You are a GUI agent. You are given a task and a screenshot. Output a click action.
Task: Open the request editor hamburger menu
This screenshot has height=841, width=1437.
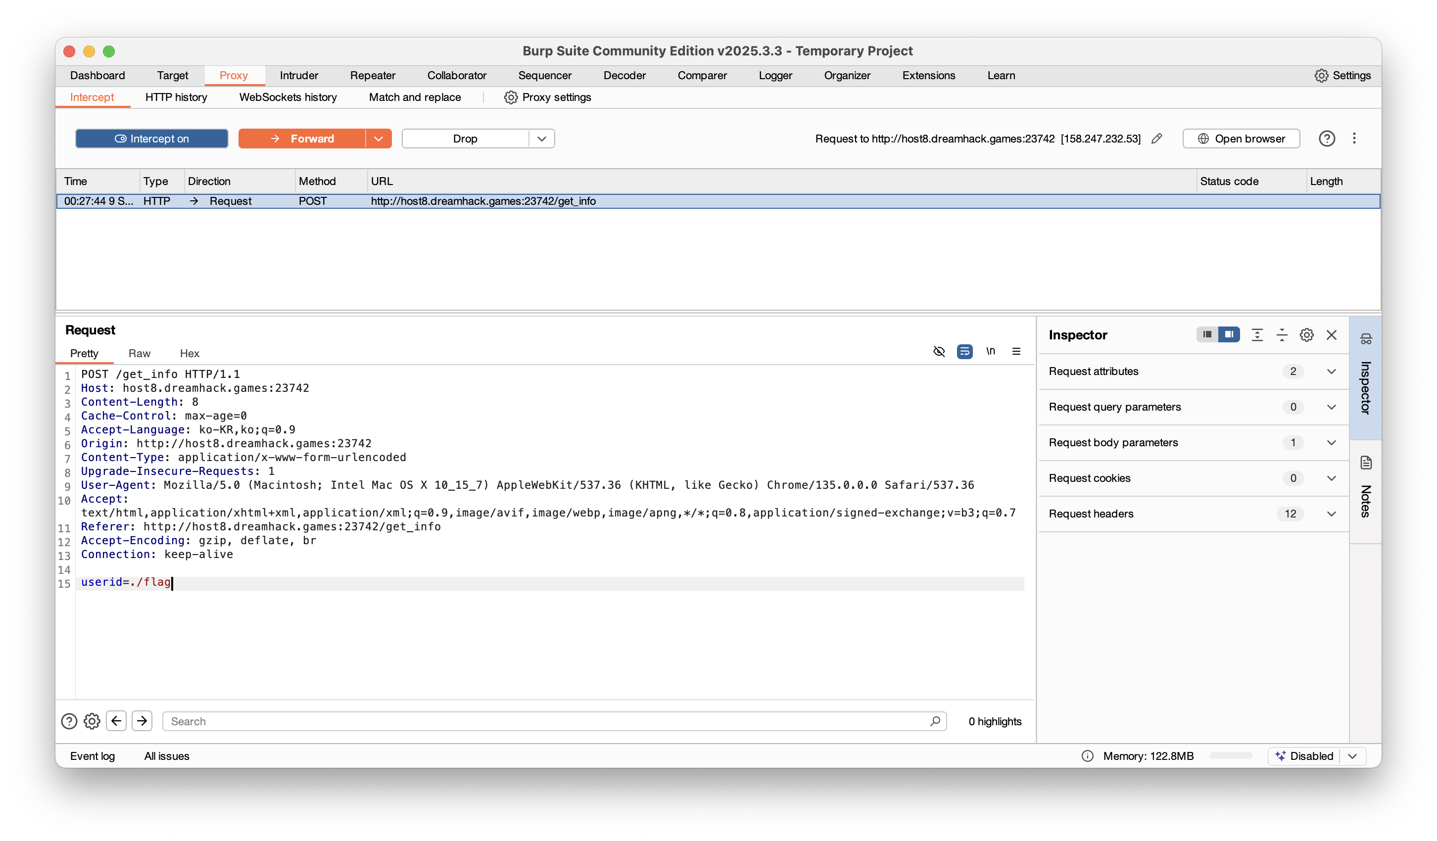pos(1016,351)
